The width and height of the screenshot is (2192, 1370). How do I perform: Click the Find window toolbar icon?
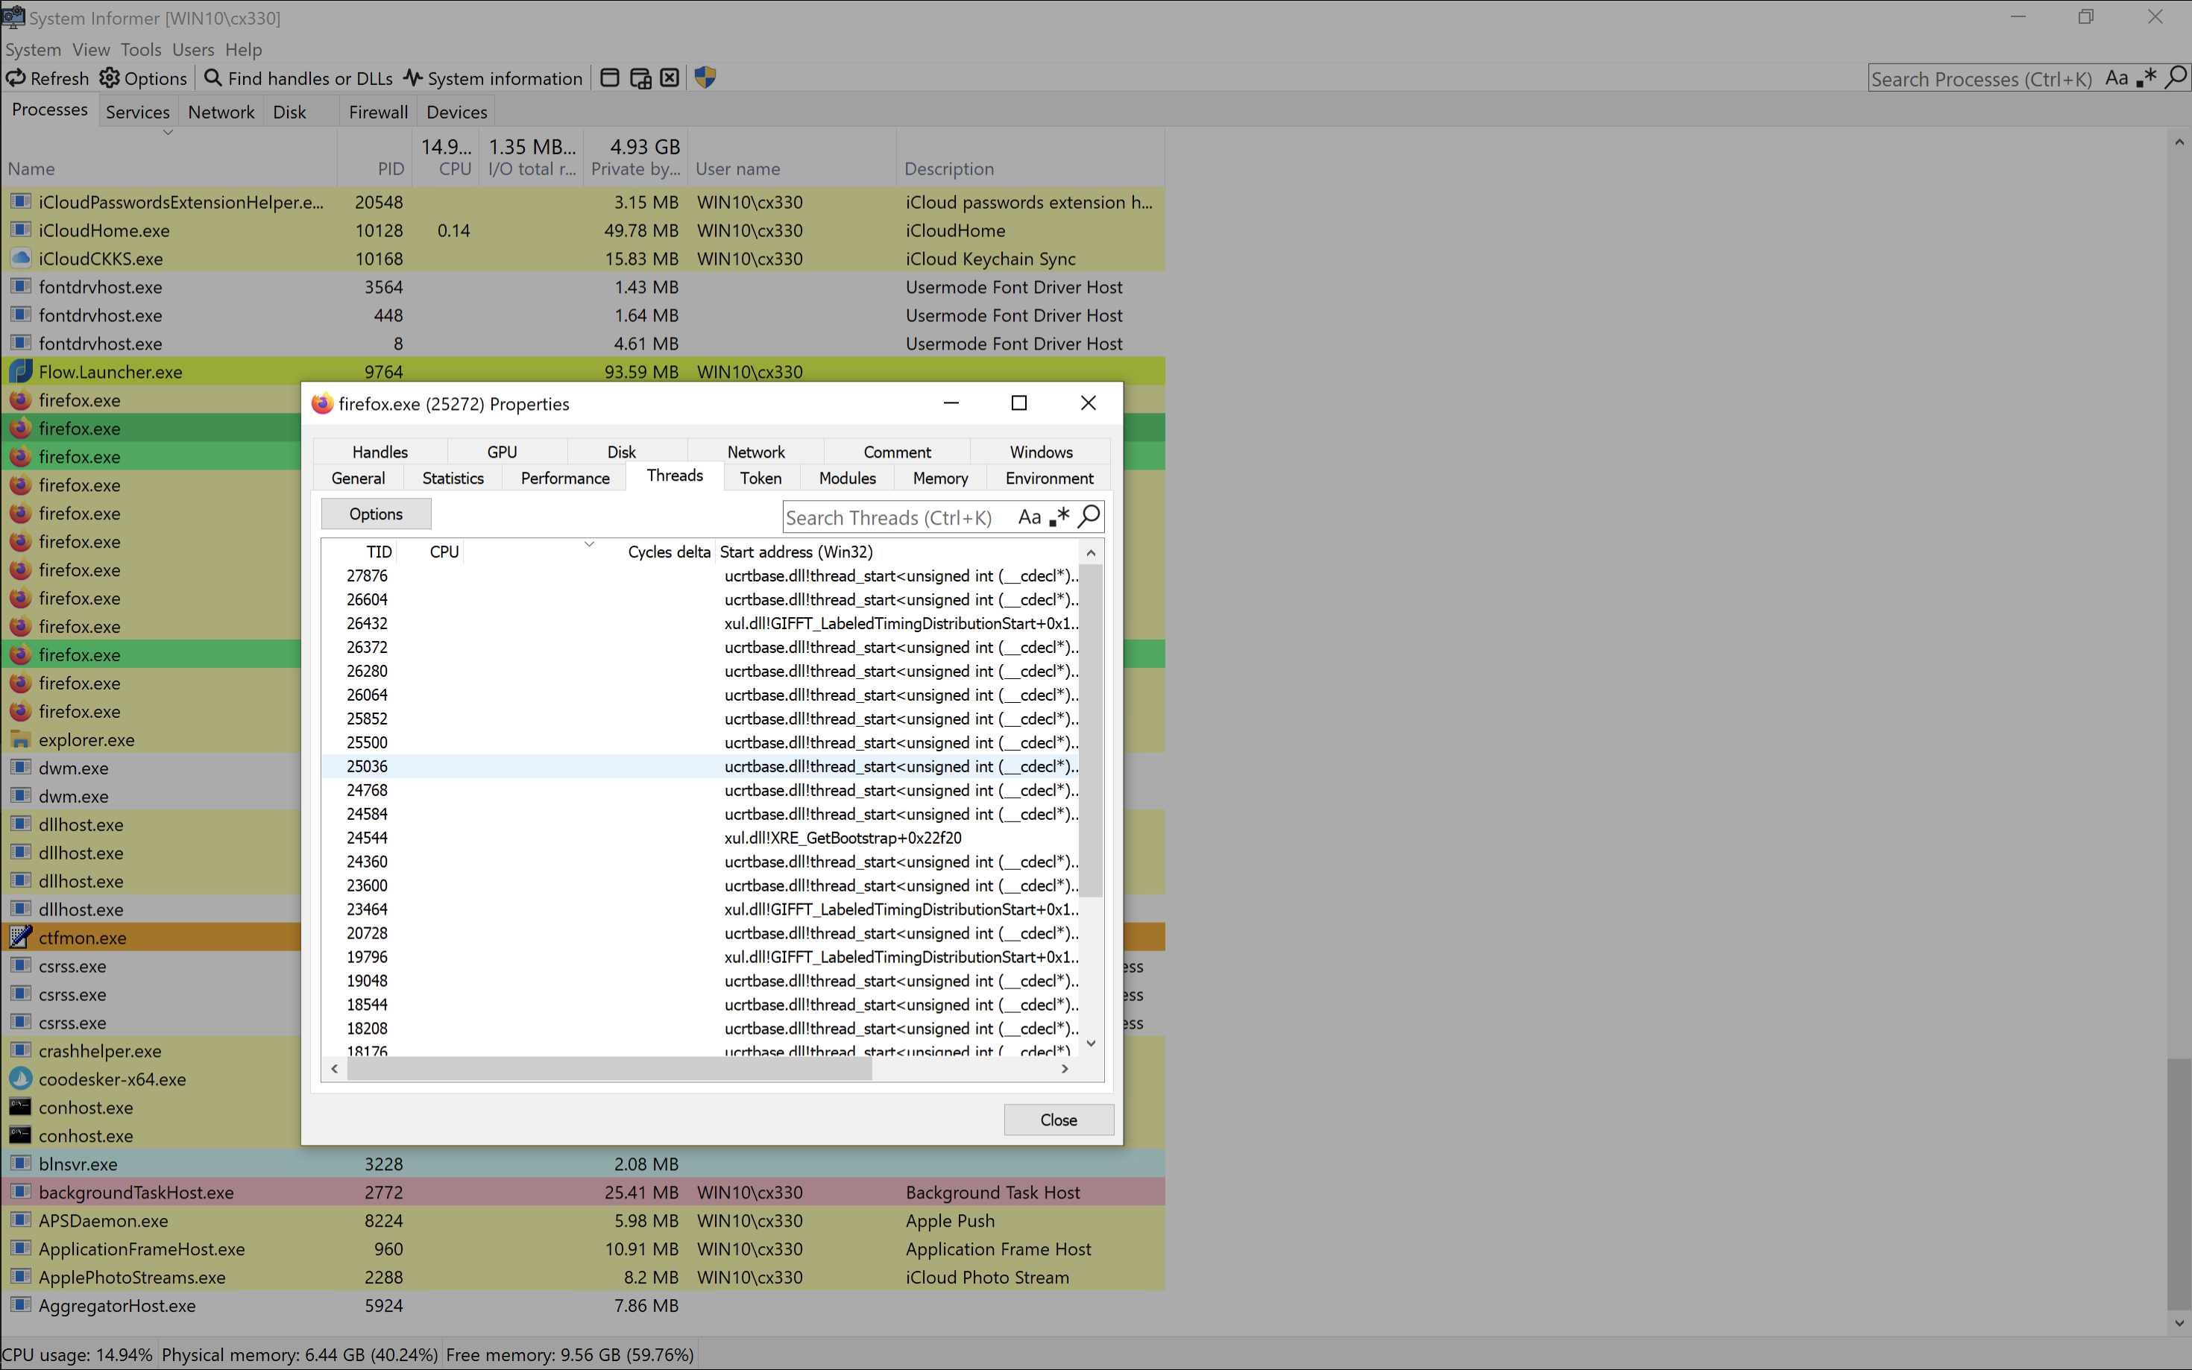click(x=610, y=78)
